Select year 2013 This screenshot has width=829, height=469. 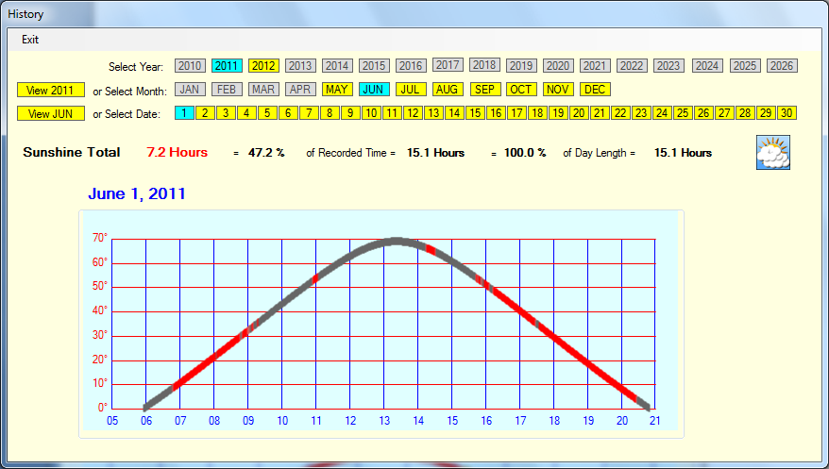click(x=300, y=65)
